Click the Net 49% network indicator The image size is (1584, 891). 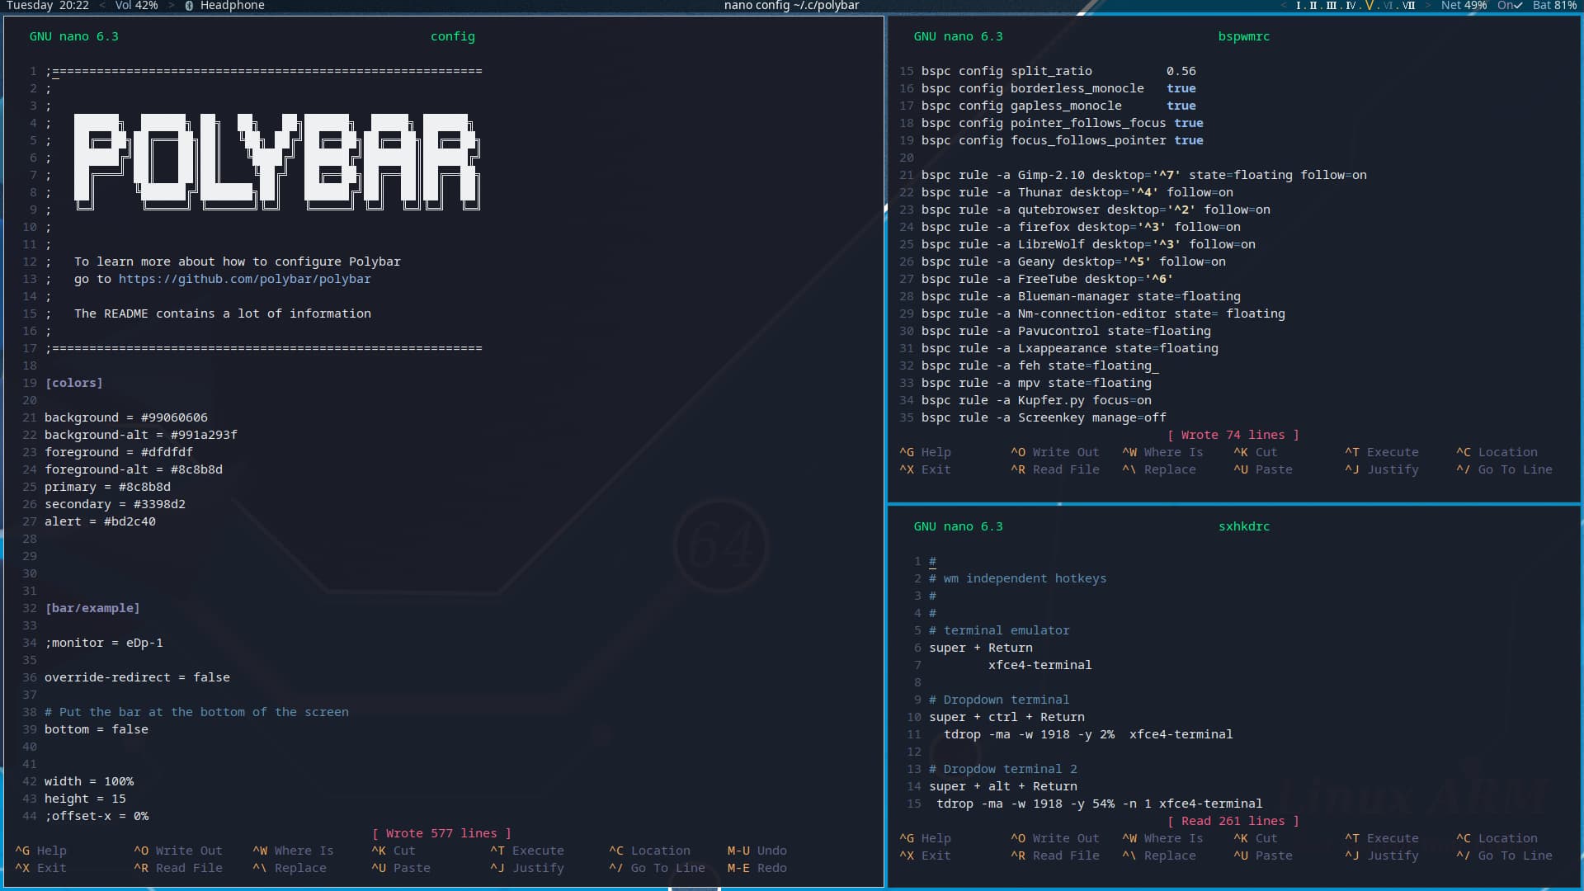[1464, 6]
